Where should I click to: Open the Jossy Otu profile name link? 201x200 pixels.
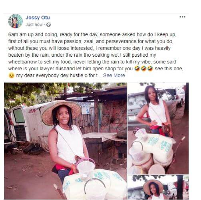(38, 18)
